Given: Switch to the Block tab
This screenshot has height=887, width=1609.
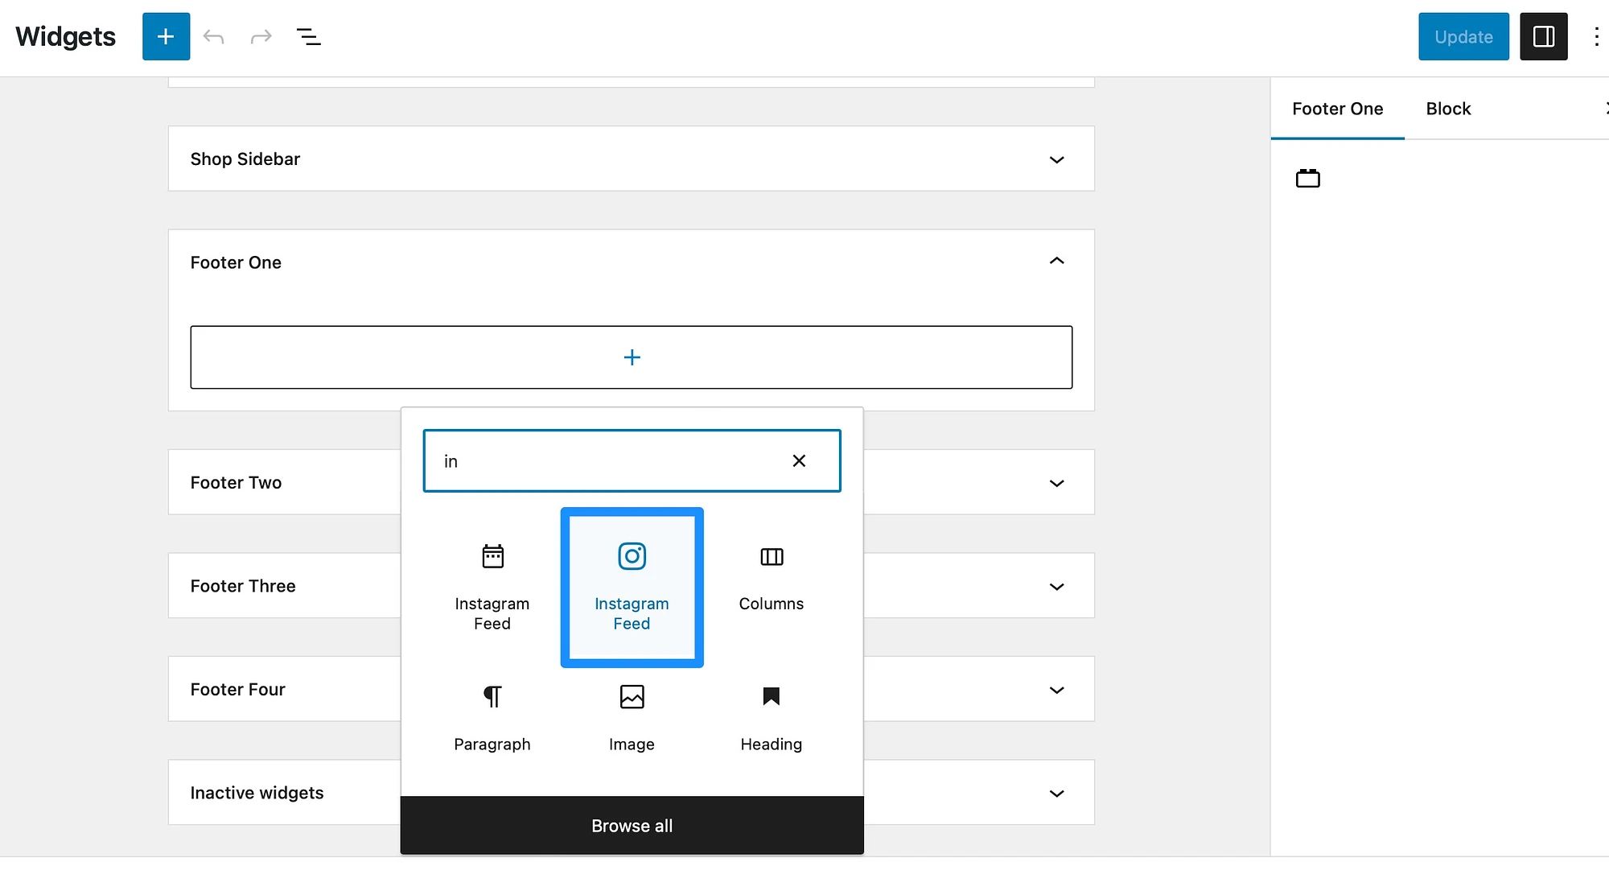Looking at the screenshot, I should pos(1447,107).
